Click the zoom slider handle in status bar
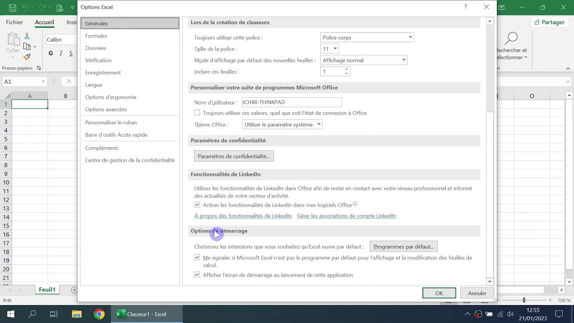Screen dimensions: 574x323 pos(524,300)
